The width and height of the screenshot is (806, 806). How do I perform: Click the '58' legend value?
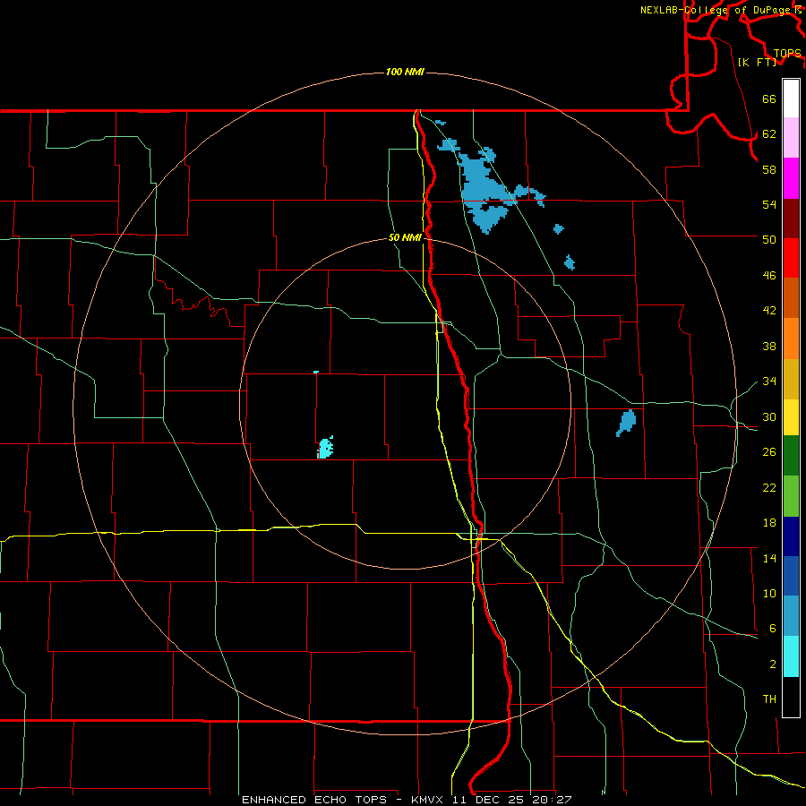pos(769,169)
